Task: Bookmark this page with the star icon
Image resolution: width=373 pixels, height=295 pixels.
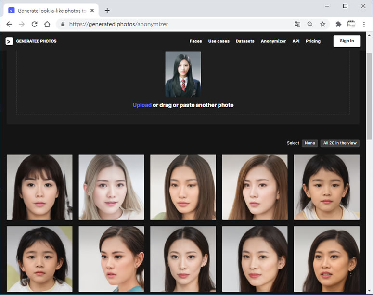Action: pyautogui.click(x=322, y=24)
